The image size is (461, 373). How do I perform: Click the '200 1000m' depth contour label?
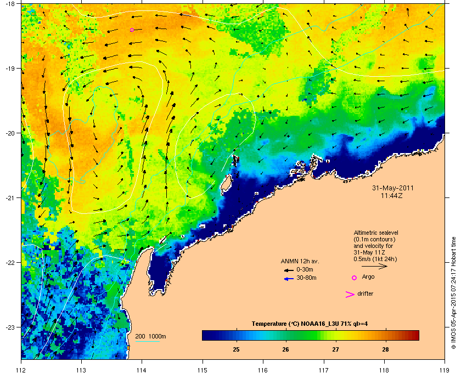[150, 337]
